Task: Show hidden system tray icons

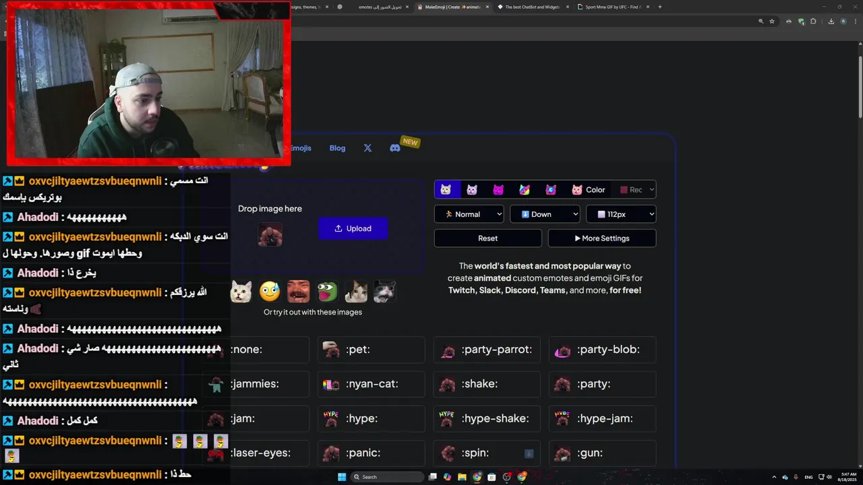Action: (775, 477)
